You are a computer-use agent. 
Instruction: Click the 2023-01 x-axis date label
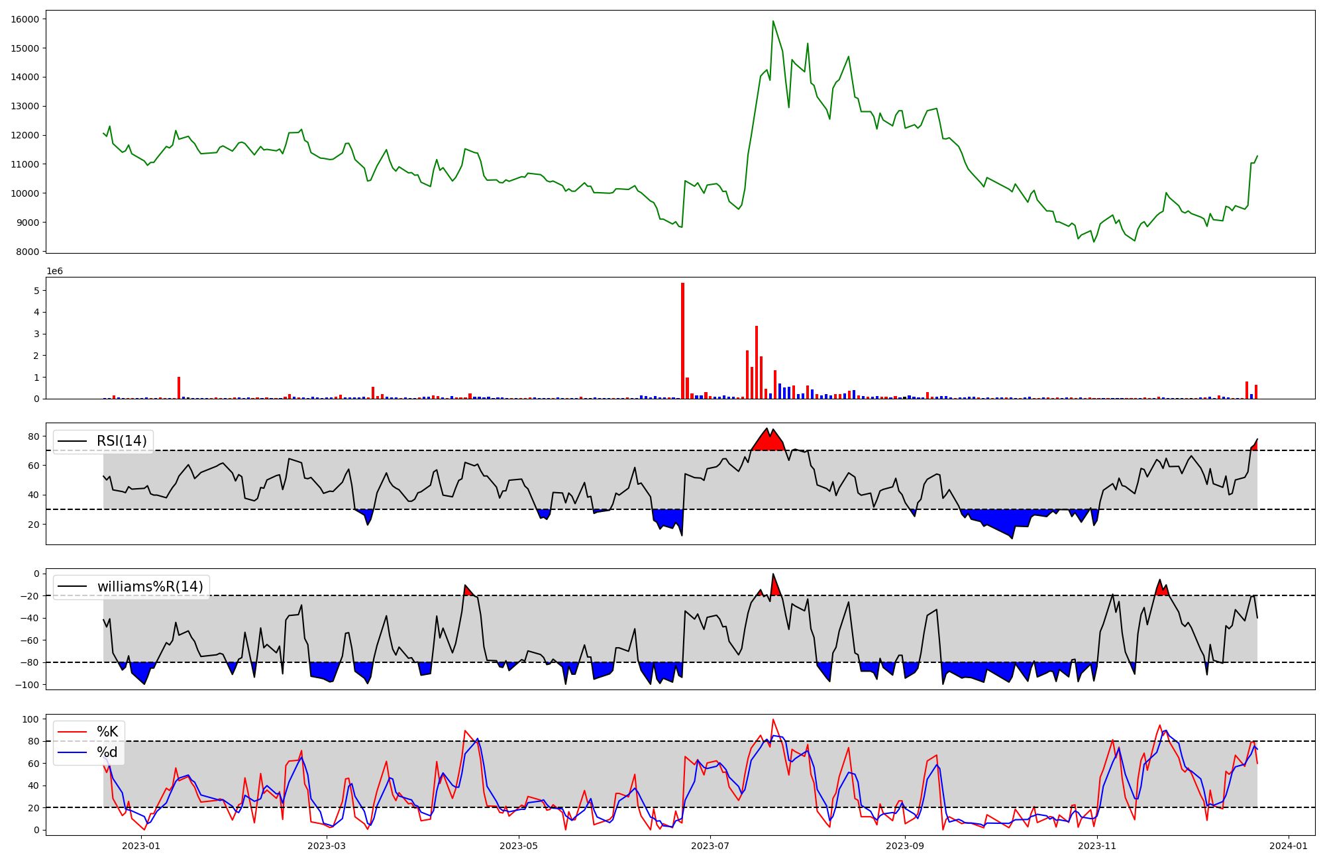point(141,846)
